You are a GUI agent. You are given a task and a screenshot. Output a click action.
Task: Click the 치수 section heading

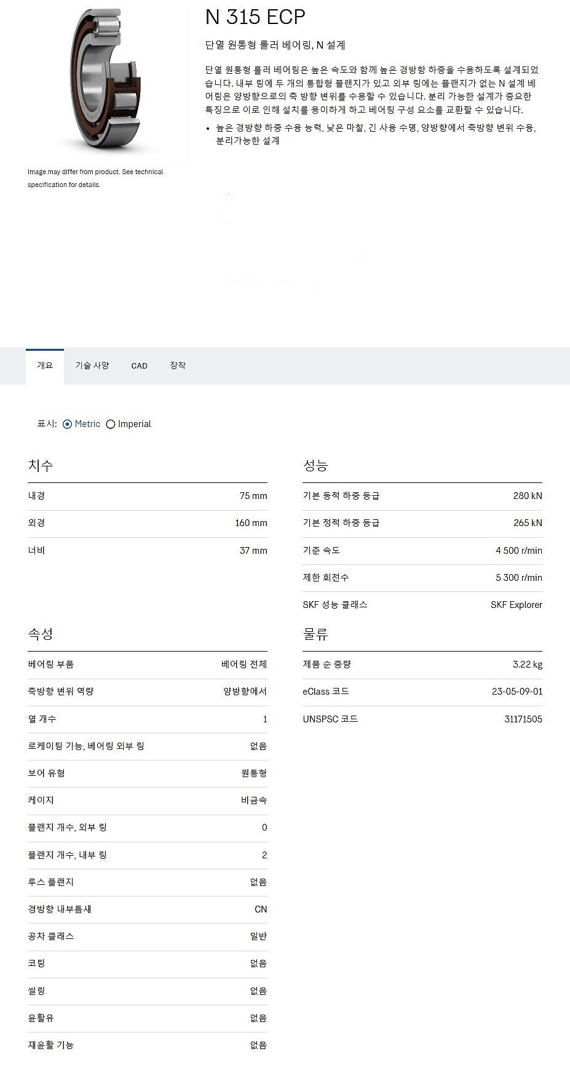[41, 466]
